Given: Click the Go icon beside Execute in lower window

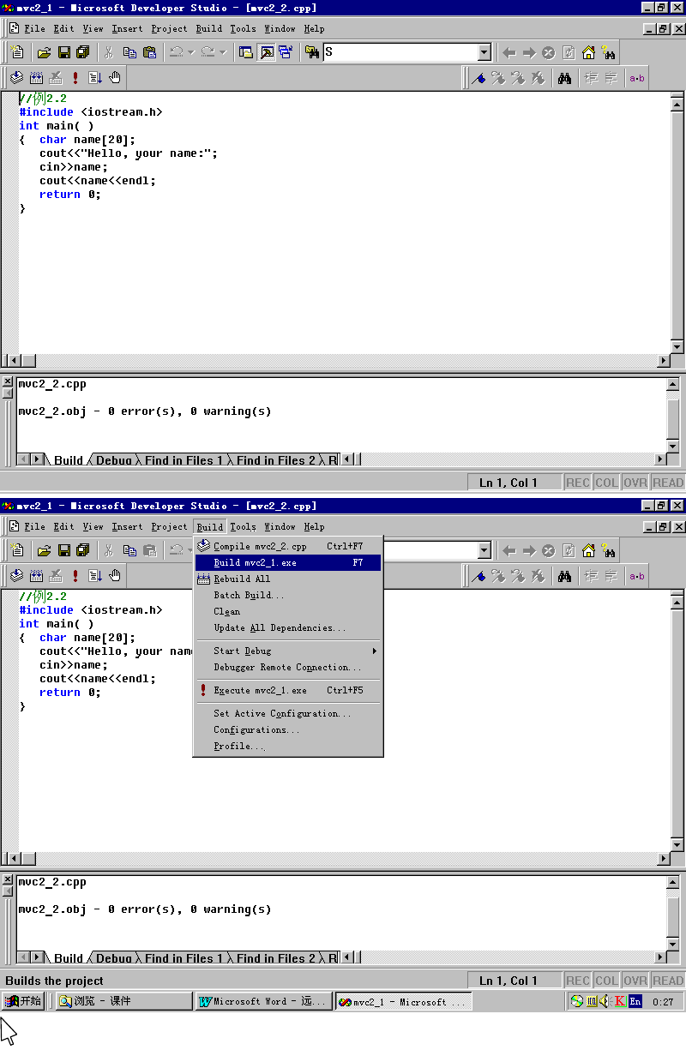Looking at the screenshot, I should (95, 576).
